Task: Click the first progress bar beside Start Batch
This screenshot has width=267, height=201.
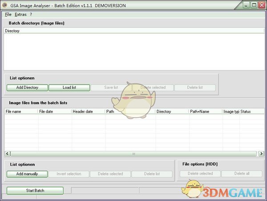Action: [x=105, y=190]
